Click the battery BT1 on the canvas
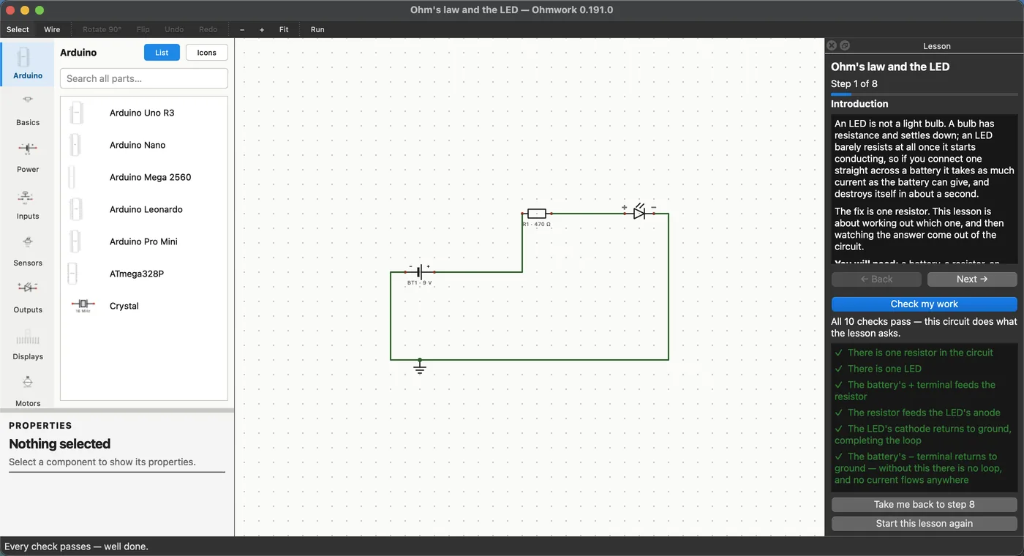Image resolution: width=1024 pixels, height=556 pixels. (420, 272)
